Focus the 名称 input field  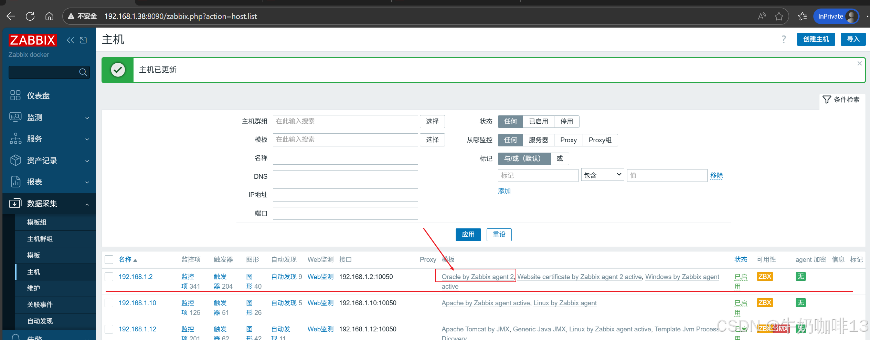345,158
